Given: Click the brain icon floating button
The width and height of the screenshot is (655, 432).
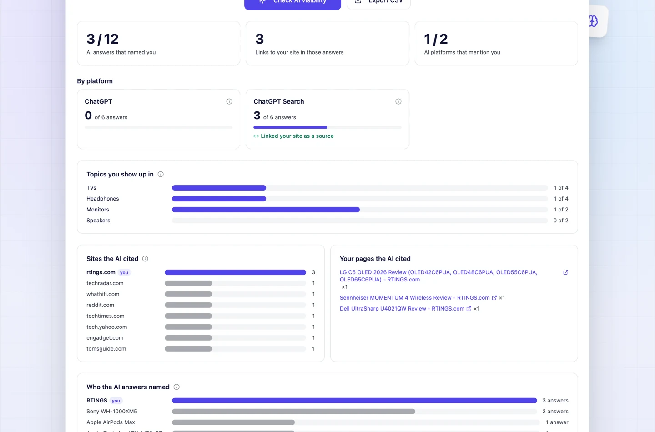Looking at the screenshot, I should [593, 21].
